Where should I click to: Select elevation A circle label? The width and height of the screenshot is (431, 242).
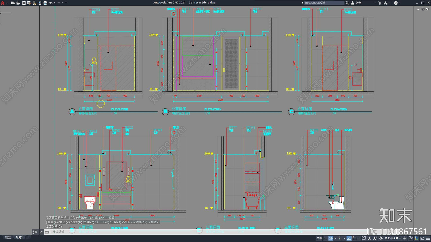(72, 112)
